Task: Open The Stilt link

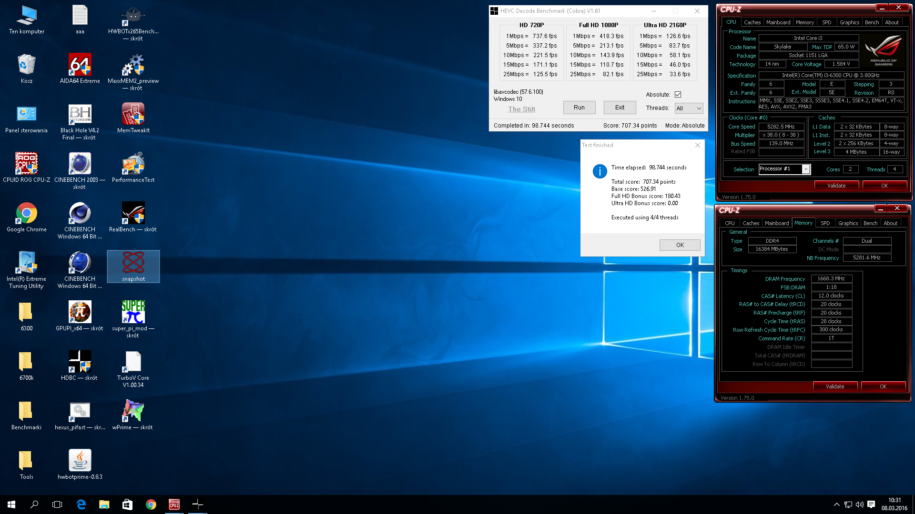Action: tap(521, 109)
